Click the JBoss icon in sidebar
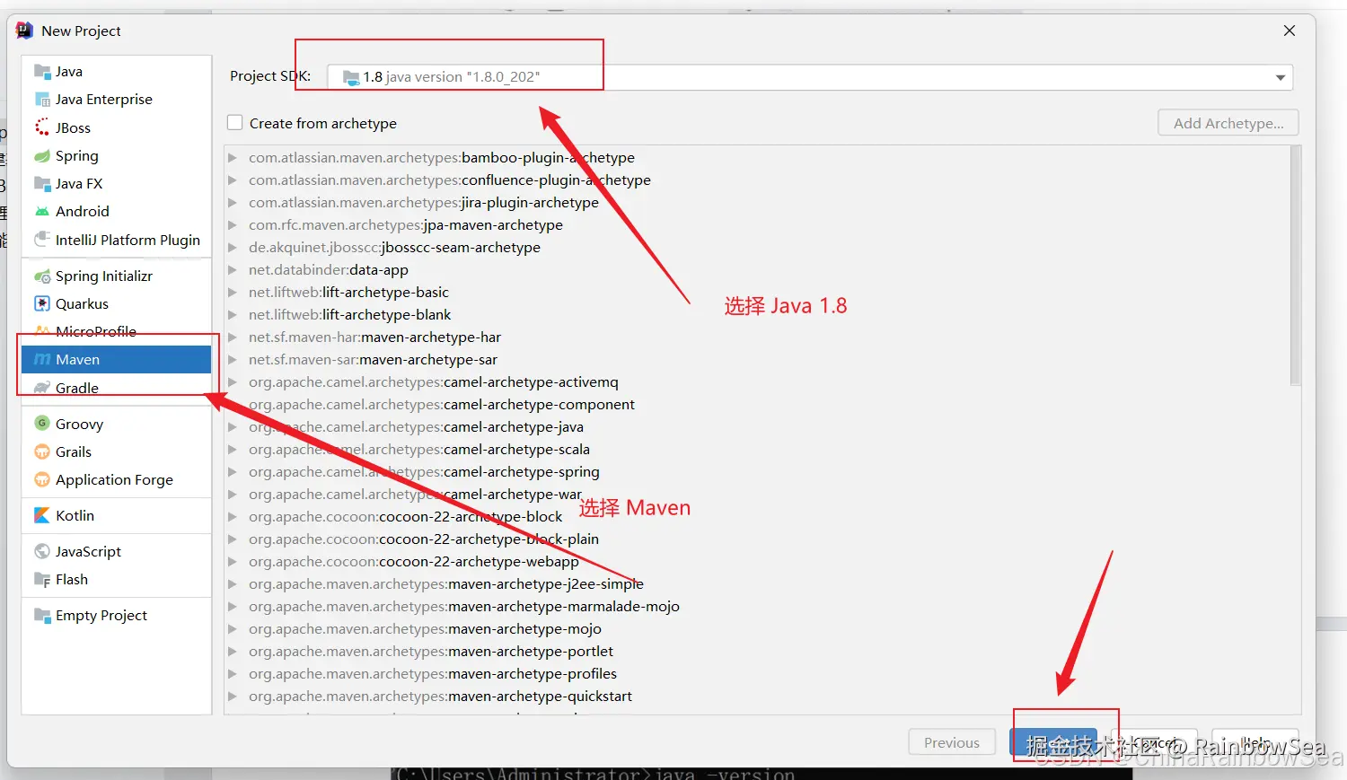This screenshot has height=780, width=1347. [x=42, y=127]
